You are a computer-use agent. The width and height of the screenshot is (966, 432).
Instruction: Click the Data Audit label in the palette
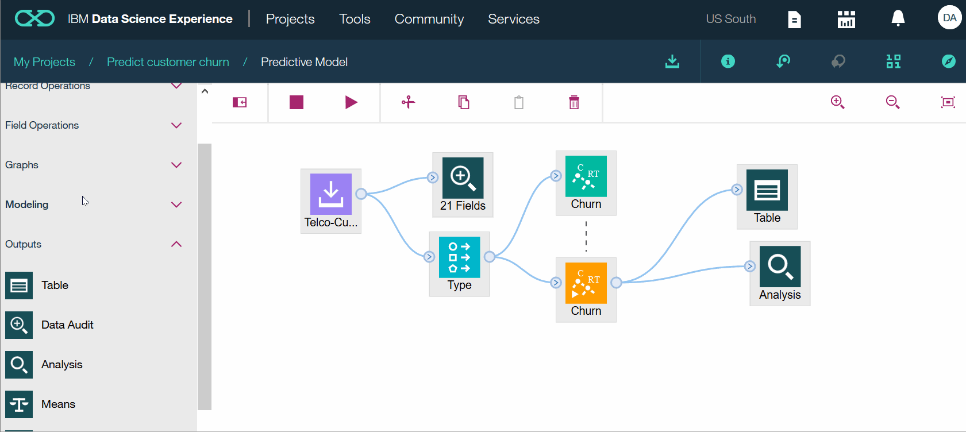67,325
